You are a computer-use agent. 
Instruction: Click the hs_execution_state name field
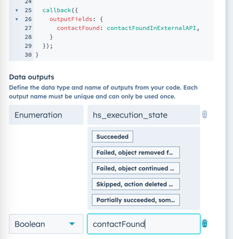click(x=144, y=115)
